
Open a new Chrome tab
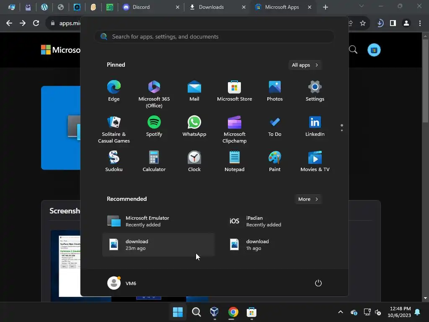325,7
